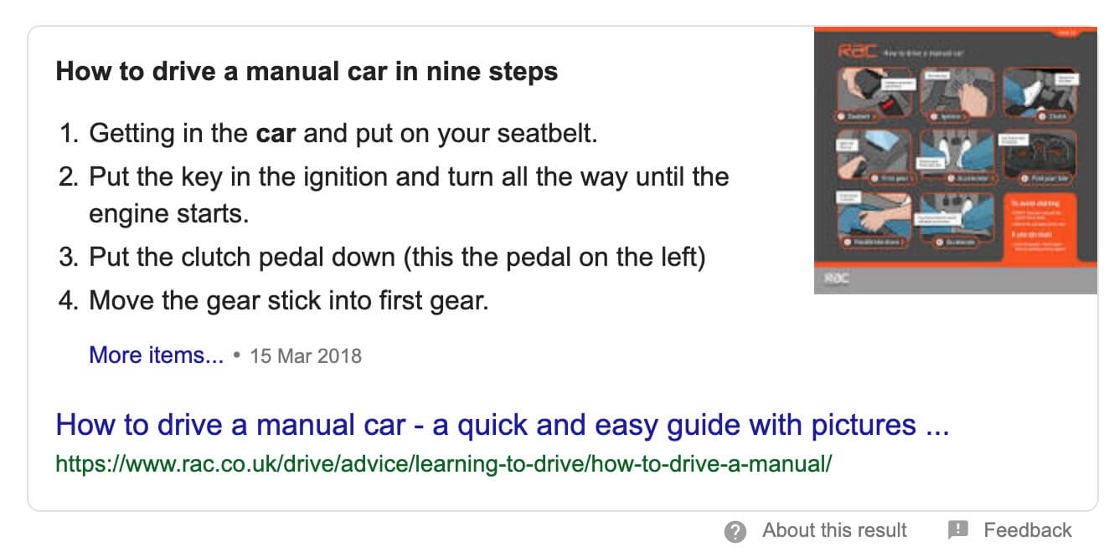Click the Ignition panel in the infographic
The height and width of the screenshot is (557, 1119).
click(x=956, y=95)
